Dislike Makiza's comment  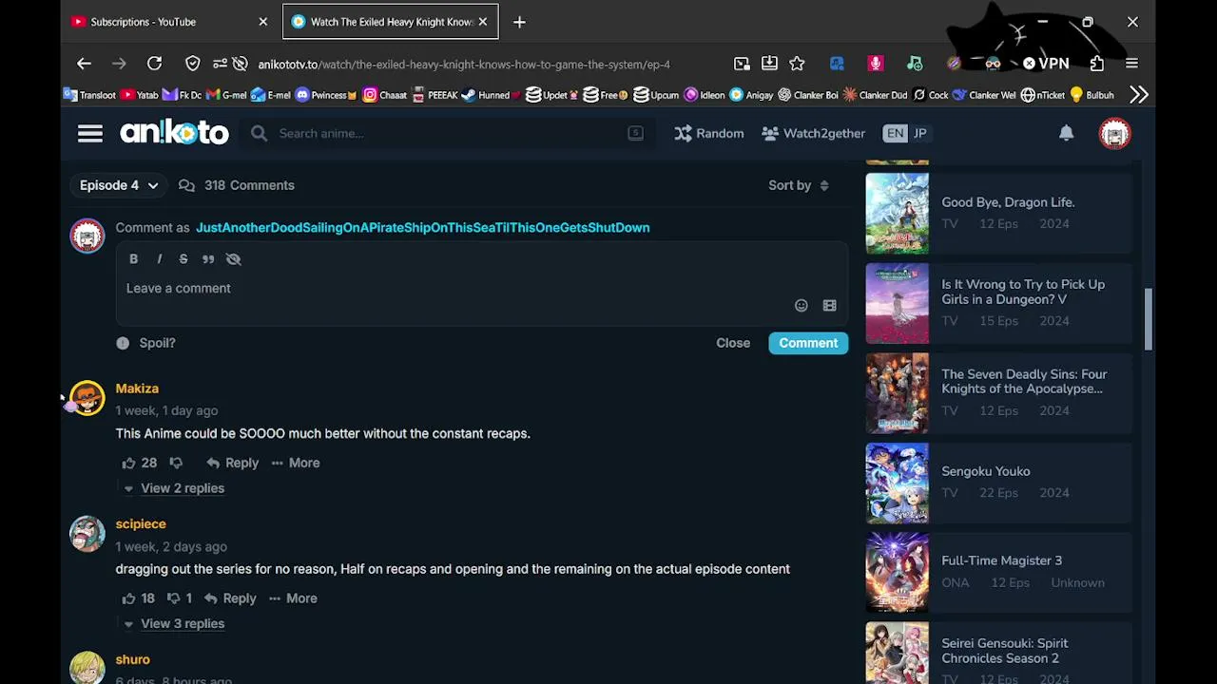(176, 463)
